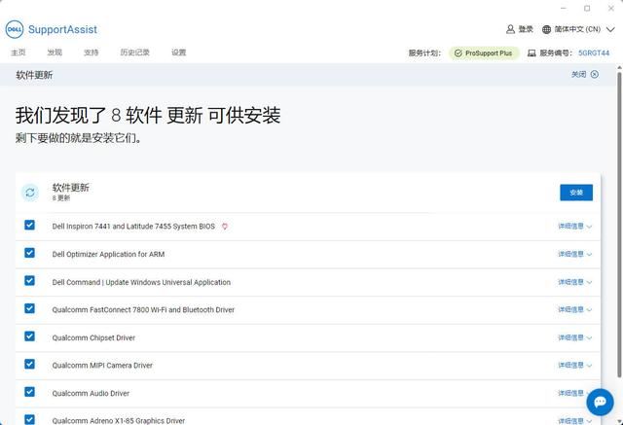Image resolution: width=623 pixels, height=425 pixels.
Task: Click the user login person icon
Action: tap(510, 29)
